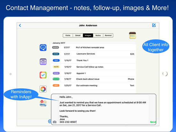Screen dimensions: 176x132
Task: Open the edit compose icon
Action: [154, 25]
